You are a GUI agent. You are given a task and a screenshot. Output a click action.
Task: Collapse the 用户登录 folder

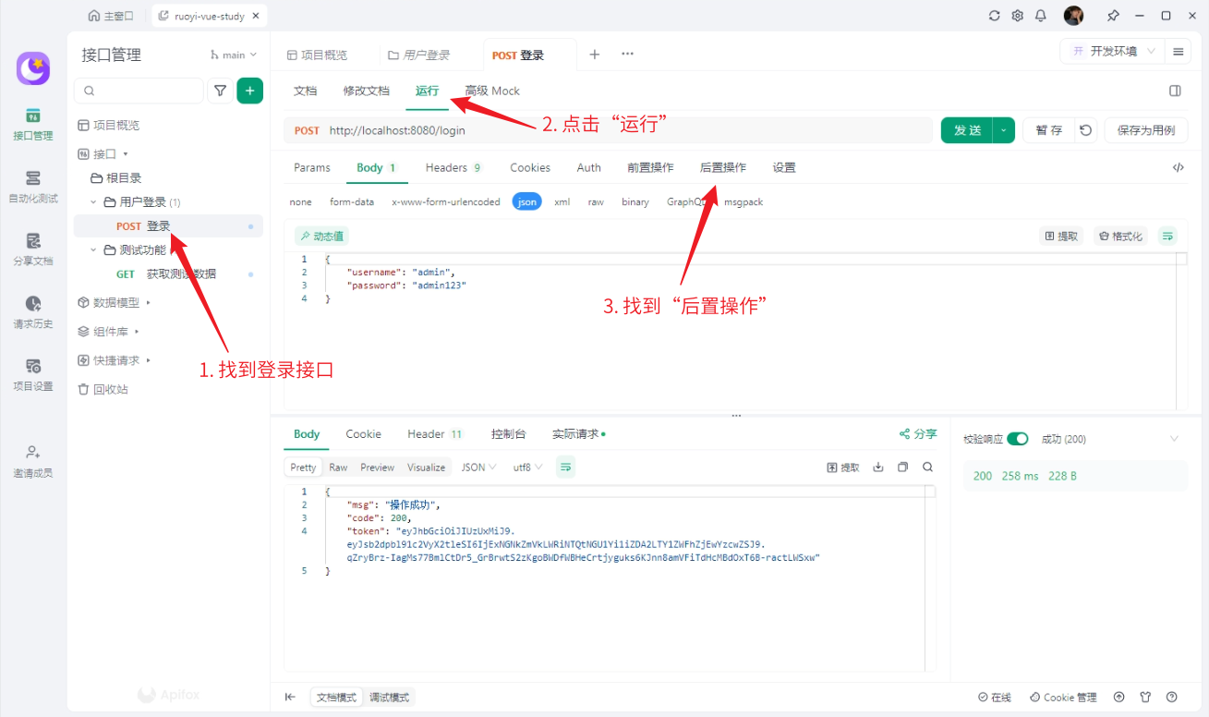[93, 202]
